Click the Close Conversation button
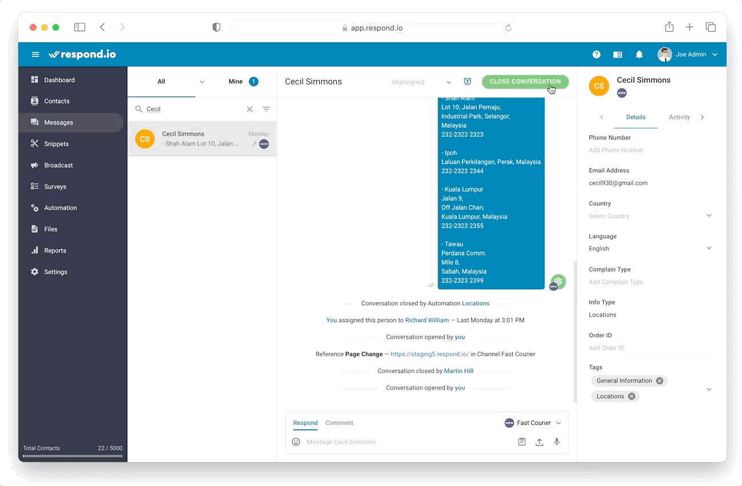 coord(525,82)
